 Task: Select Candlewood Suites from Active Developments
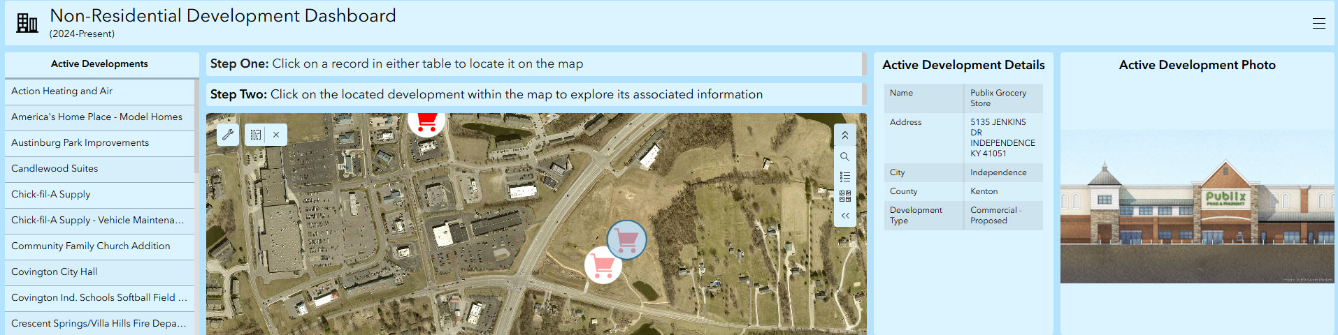click(55, 168)
